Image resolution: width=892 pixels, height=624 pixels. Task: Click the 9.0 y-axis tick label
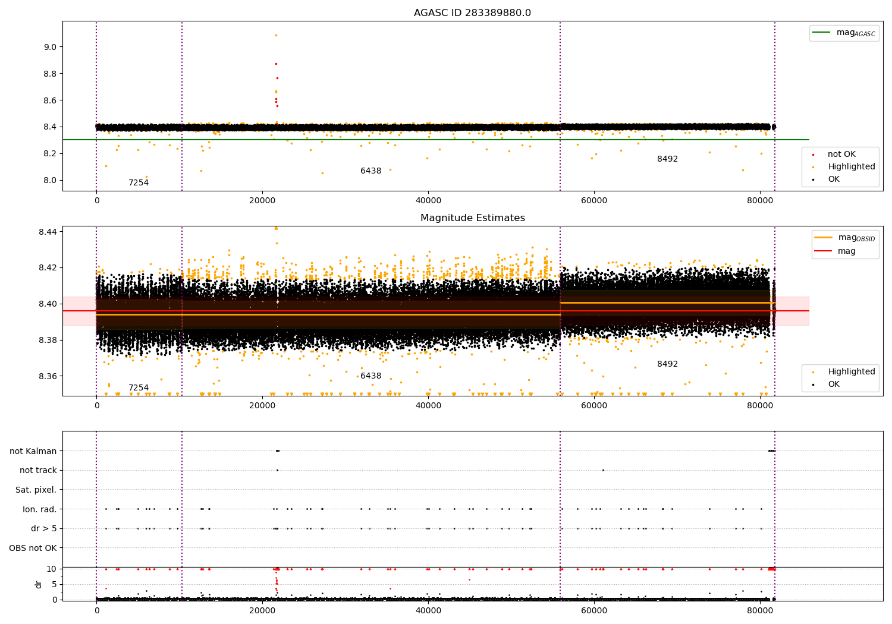point(50,47)
